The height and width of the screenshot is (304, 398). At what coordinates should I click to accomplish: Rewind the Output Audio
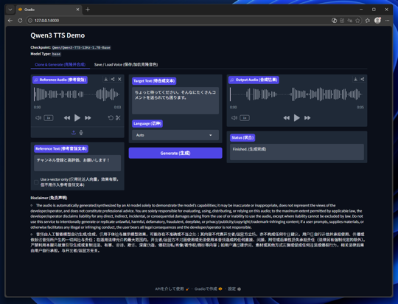tap(286, 118)
